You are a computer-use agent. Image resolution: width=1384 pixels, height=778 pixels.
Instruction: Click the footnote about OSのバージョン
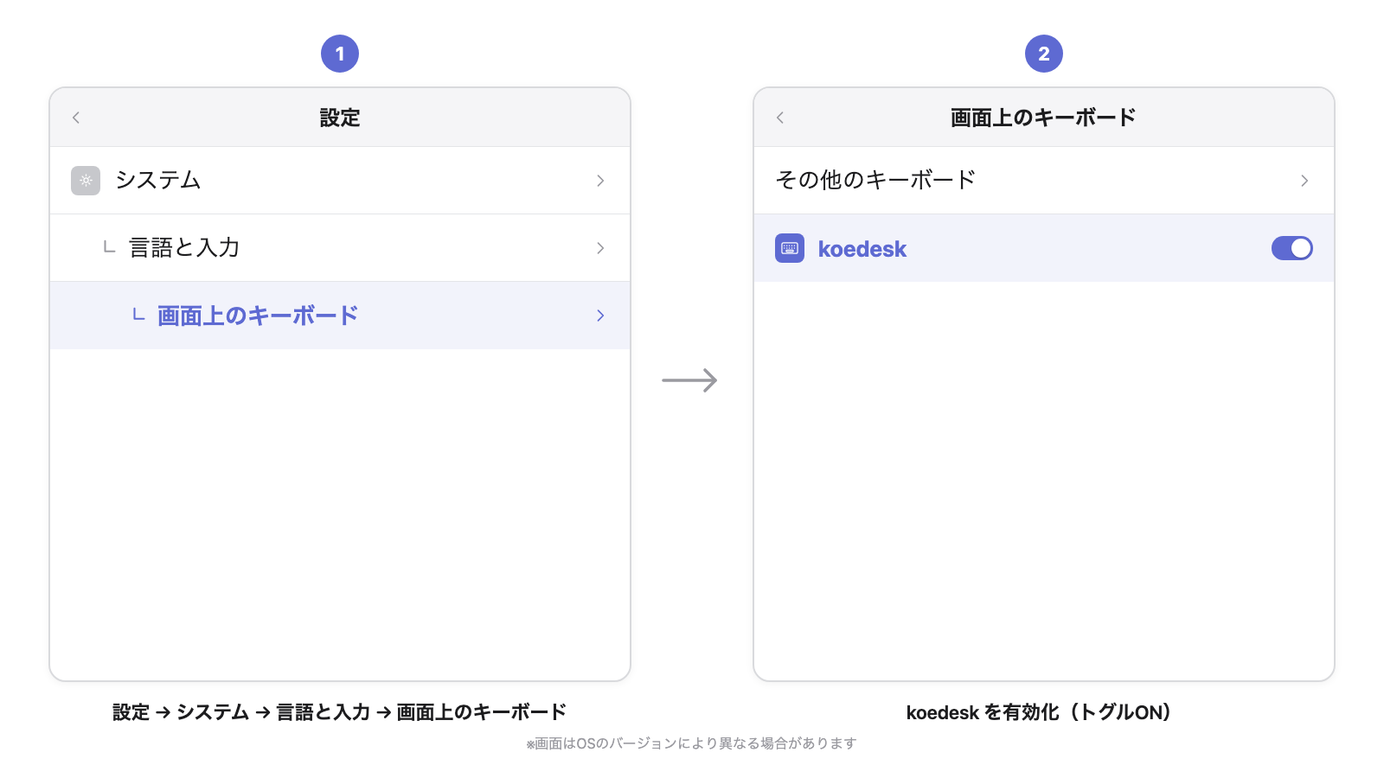[x=692, y=743]
